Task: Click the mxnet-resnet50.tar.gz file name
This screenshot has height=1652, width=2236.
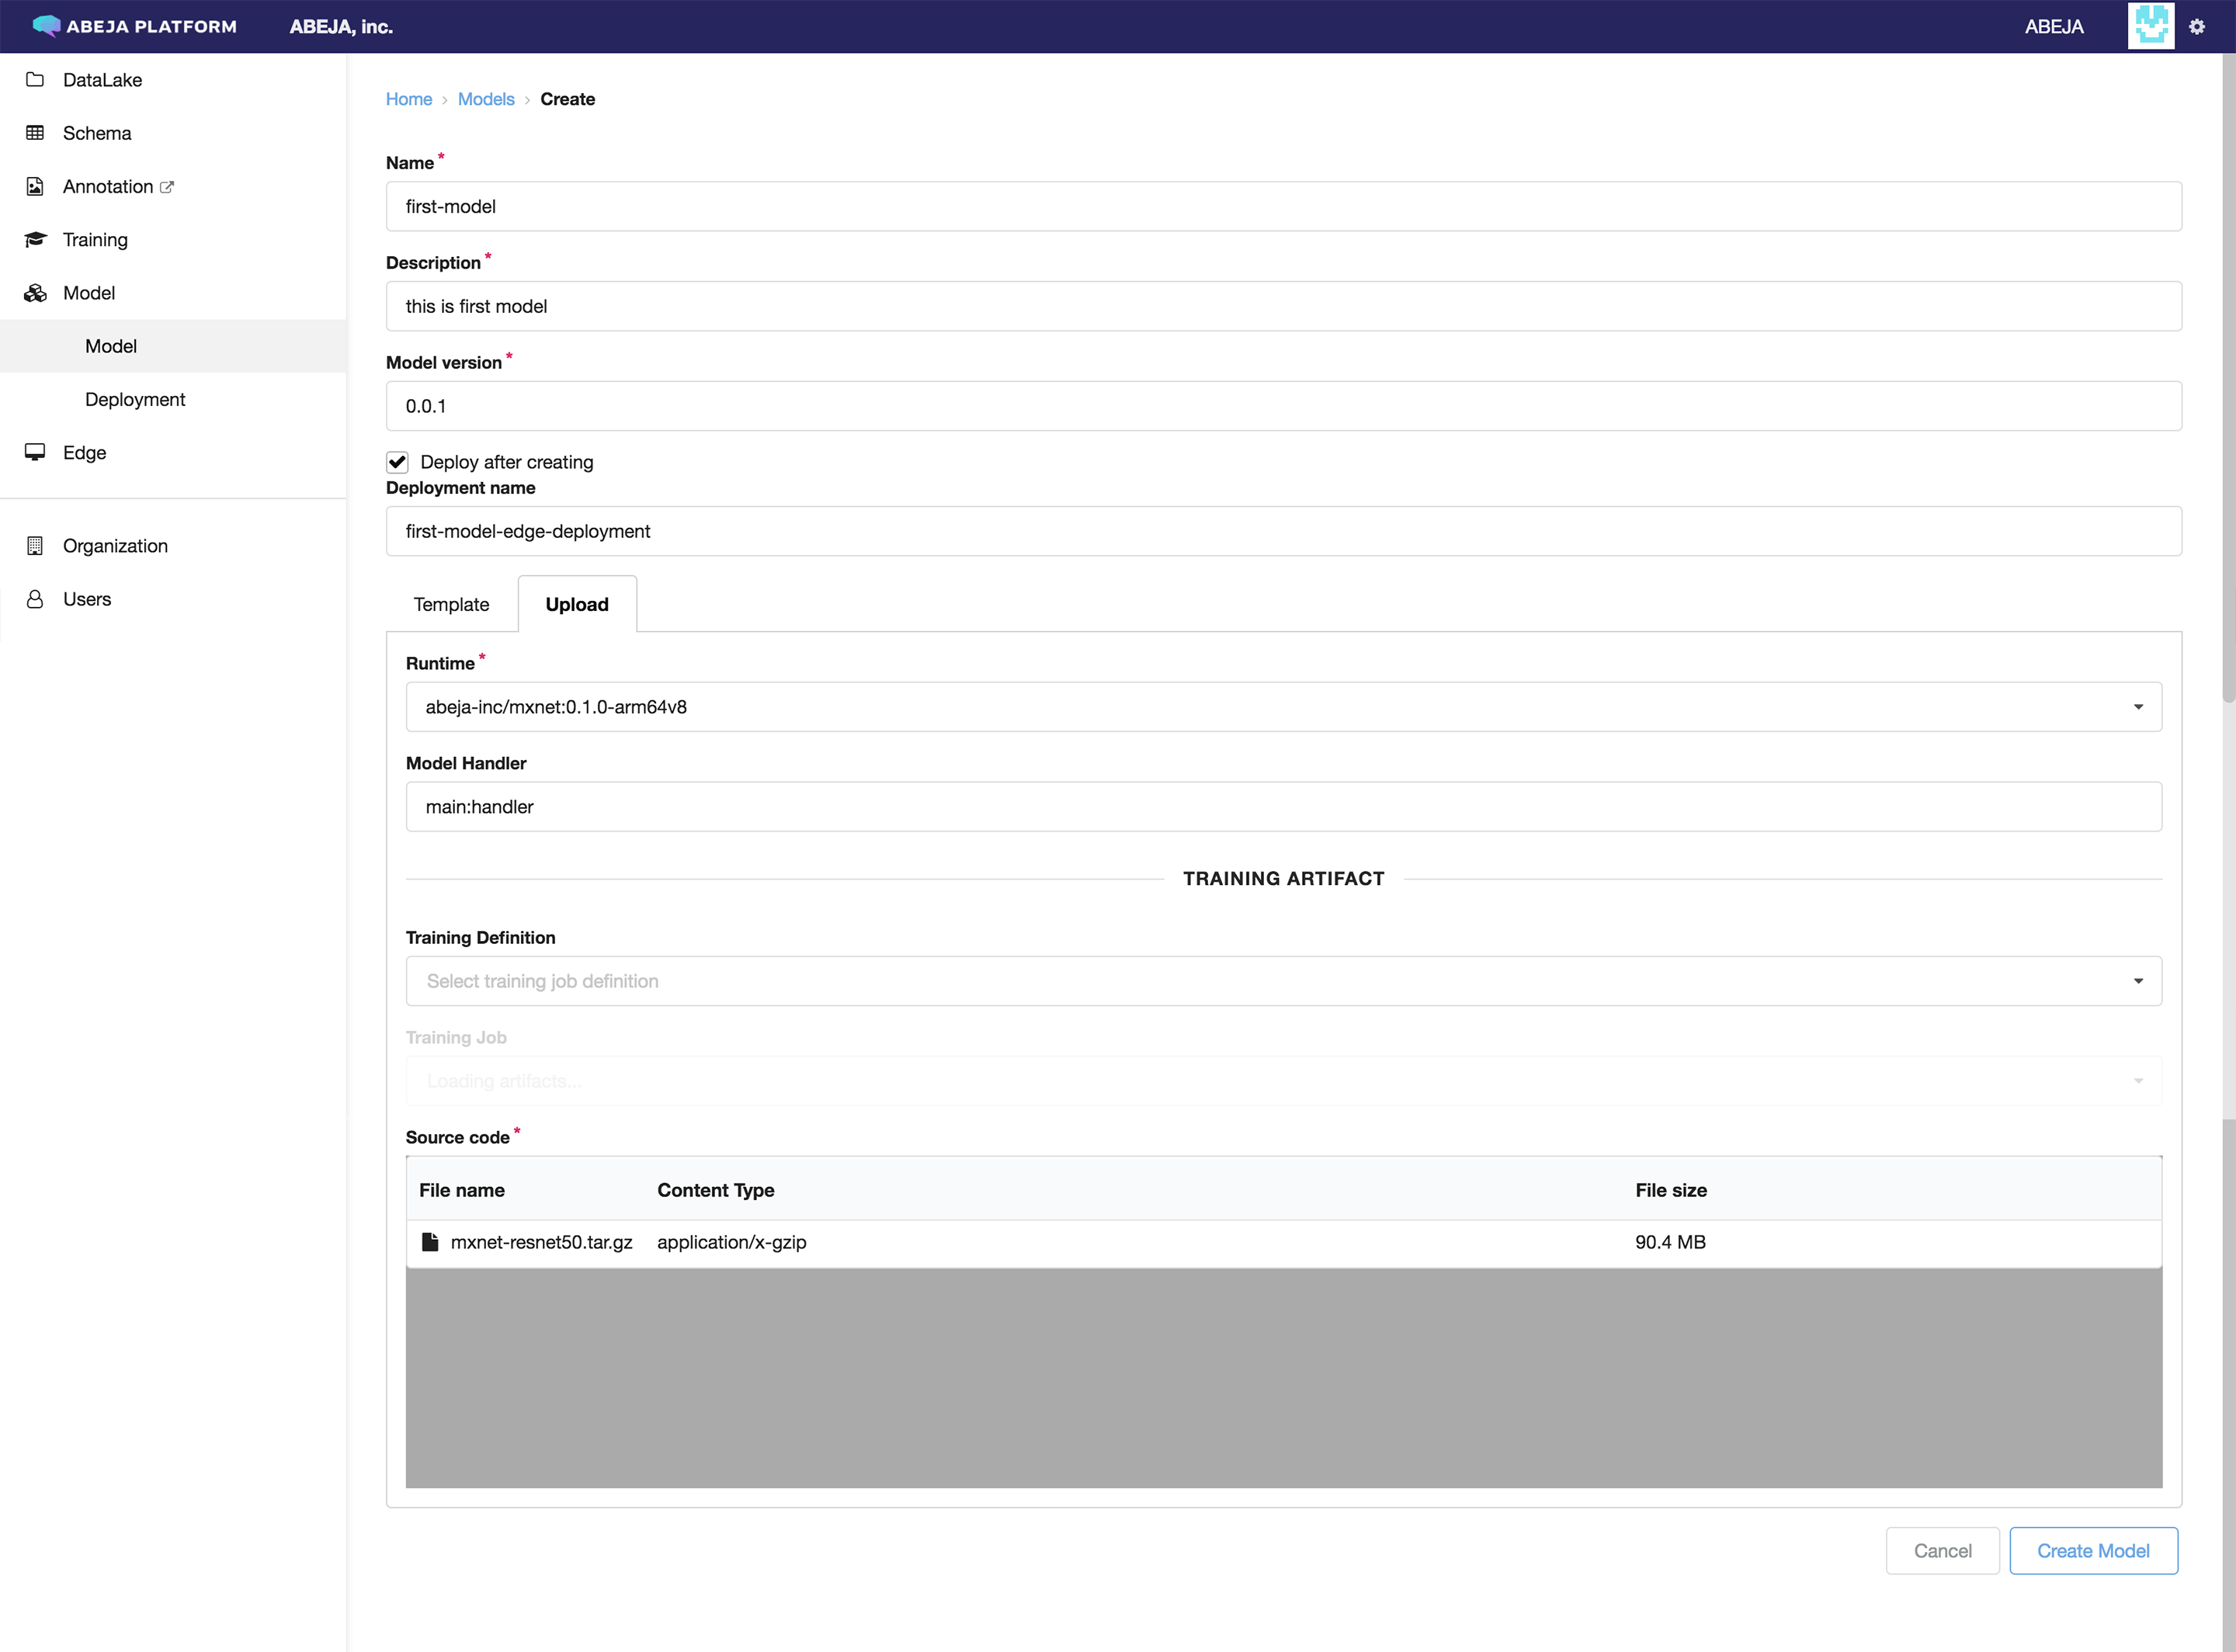Action: point(541,1242)
